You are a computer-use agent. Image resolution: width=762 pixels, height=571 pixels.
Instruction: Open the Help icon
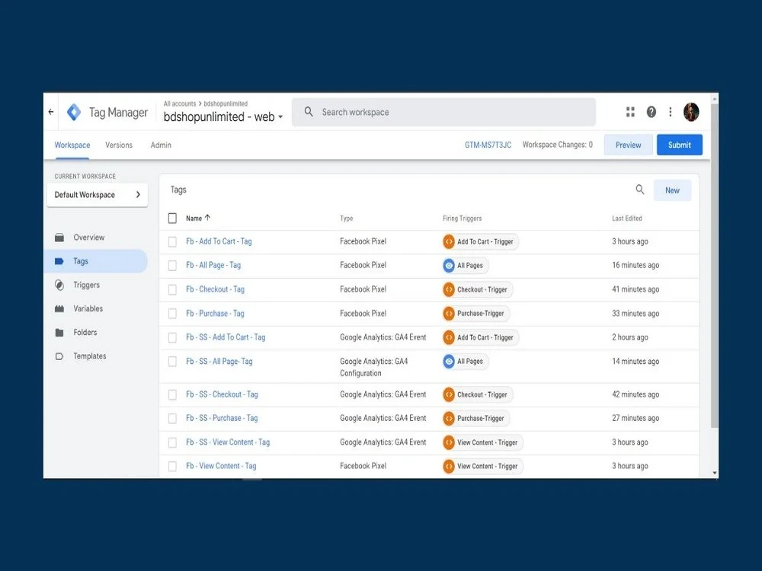[x=651, y=111]
